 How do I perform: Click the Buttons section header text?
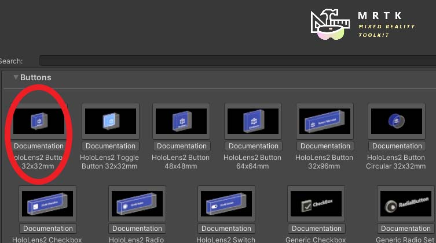click(x=35, y=77)
